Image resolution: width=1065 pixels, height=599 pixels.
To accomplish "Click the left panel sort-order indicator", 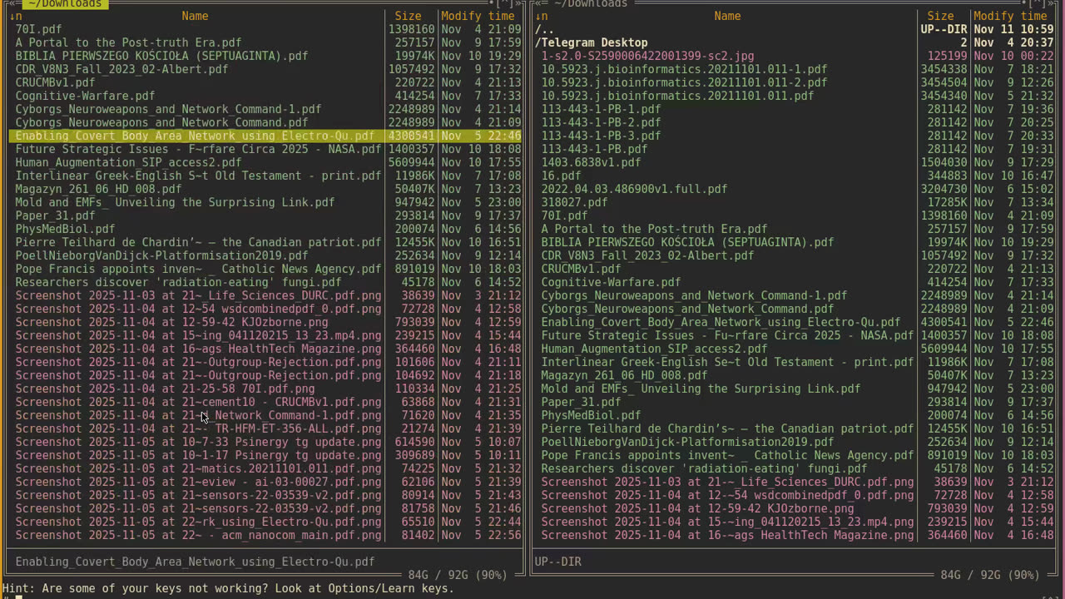I will point(16,16).
